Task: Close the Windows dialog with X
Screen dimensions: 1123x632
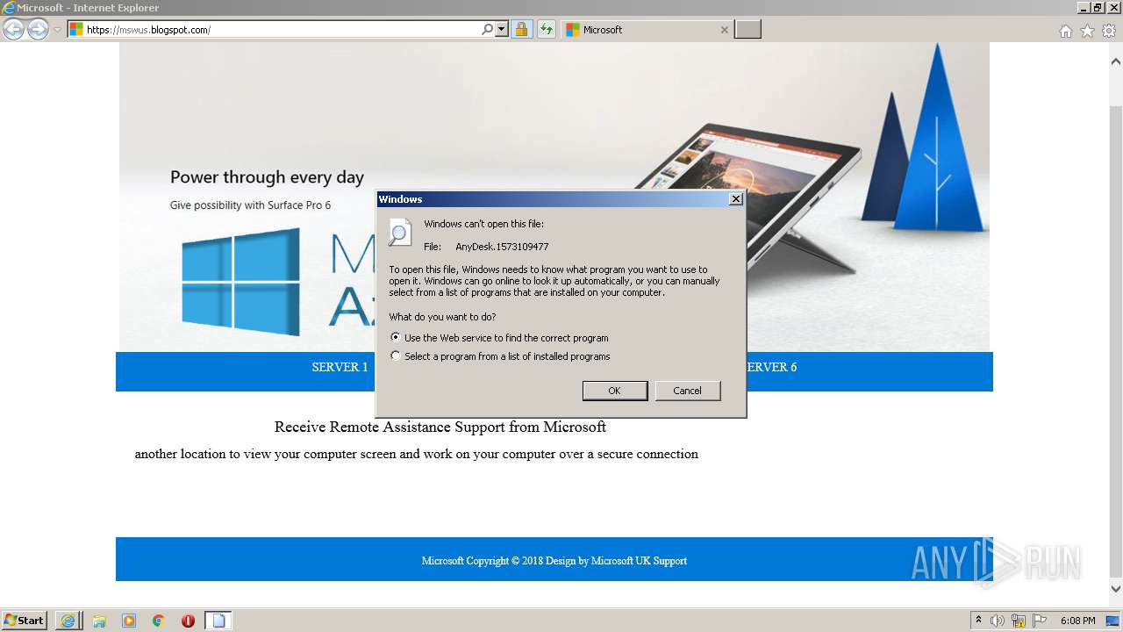Action: 736,199
